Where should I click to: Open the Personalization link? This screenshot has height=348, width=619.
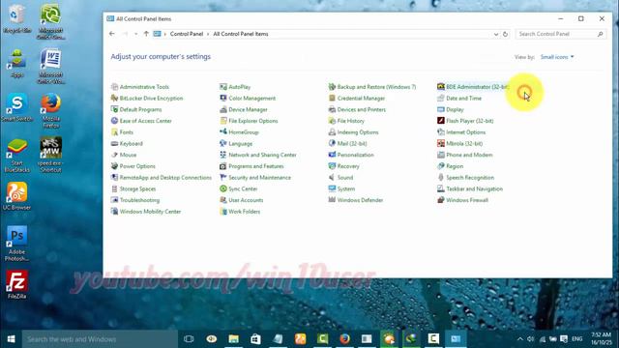[x=355, y=155]
